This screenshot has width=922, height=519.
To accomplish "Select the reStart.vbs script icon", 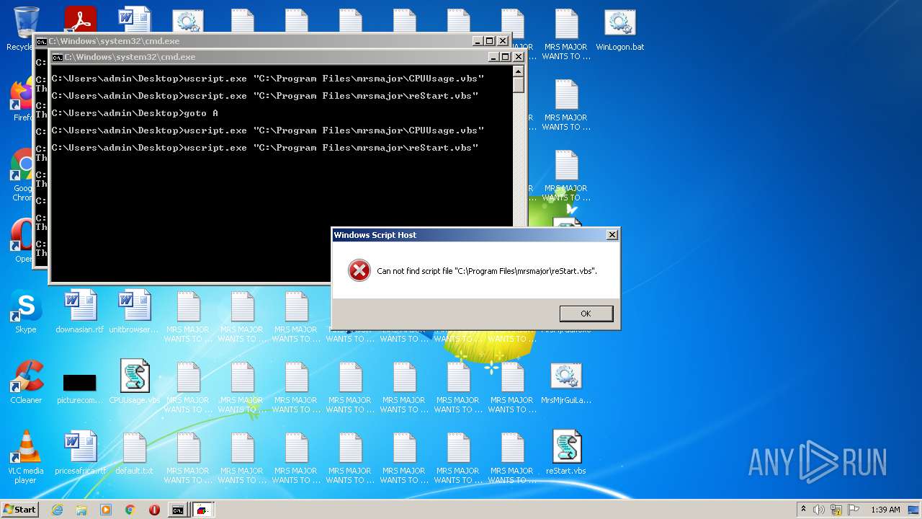I will [x=566, y=453].
